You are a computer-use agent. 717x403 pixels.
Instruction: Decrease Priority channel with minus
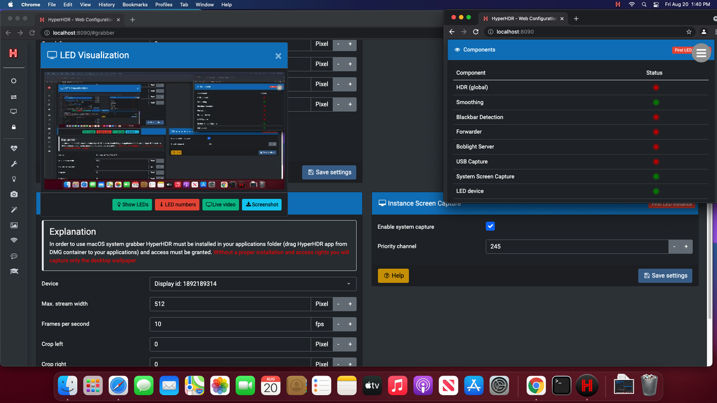[674, 246]
